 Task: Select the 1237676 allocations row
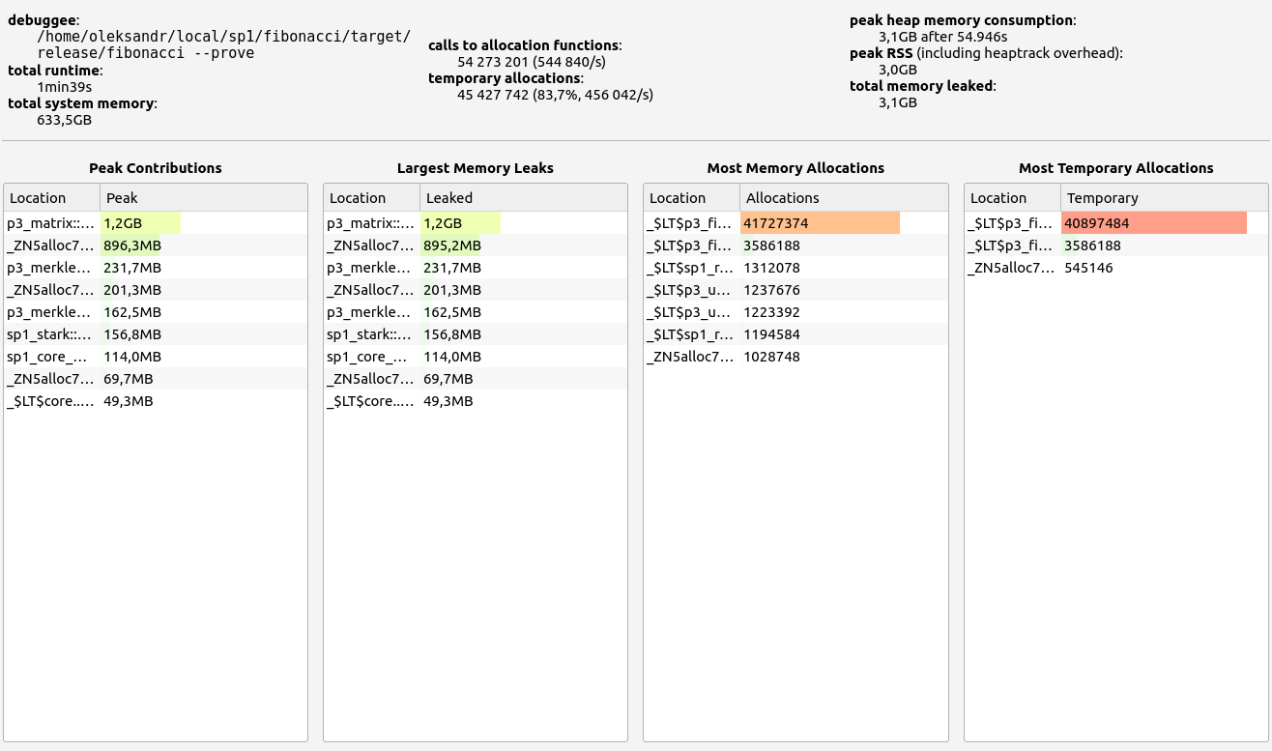coord(771,290)
